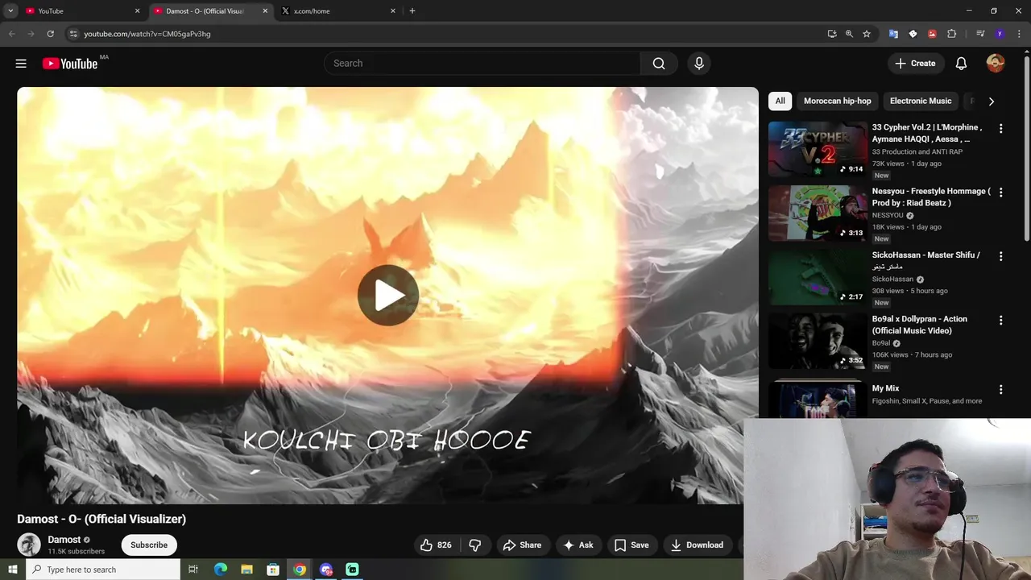Open the Damost channel name link
The image size is (1031, 580).
64,540
